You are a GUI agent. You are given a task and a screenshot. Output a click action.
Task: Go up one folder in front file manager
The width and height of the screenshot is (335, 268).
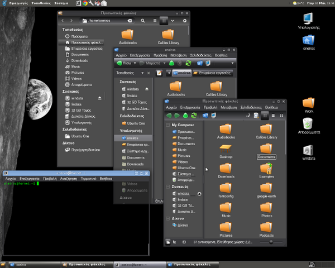click(185, 116)
